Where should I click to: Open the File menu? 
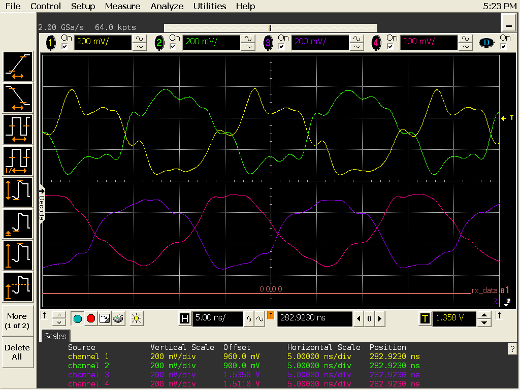[13, 6]
